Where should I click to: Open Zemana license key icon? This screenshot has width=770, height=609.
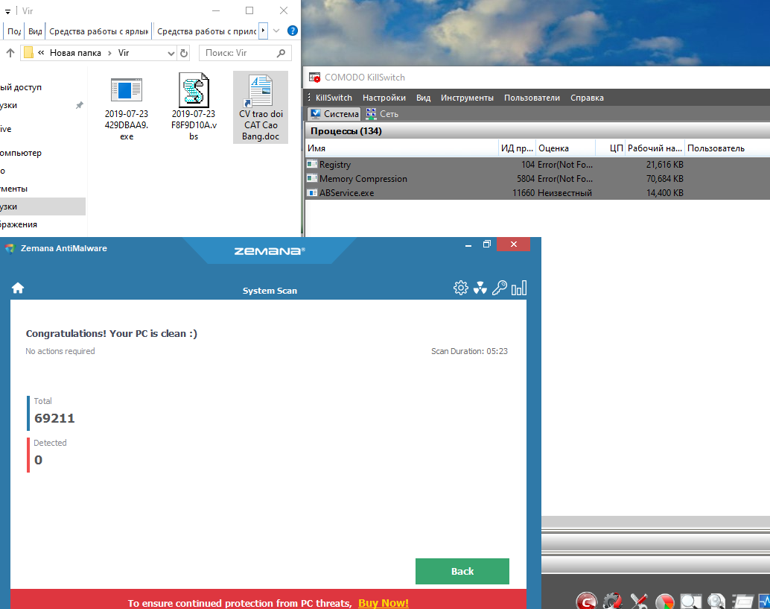[x=500, y=288]
